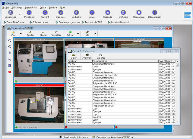
Task: Expand the Supervision button dropdown arrow
Action: (20, 14)
